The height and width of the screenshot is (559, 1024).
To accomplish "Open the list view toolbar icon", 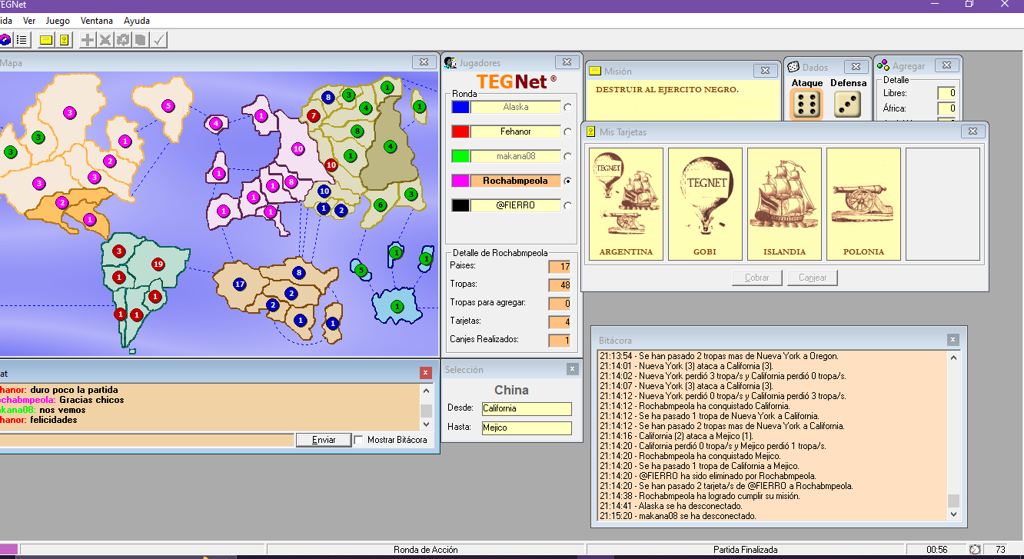I will (x=22, y=40).
